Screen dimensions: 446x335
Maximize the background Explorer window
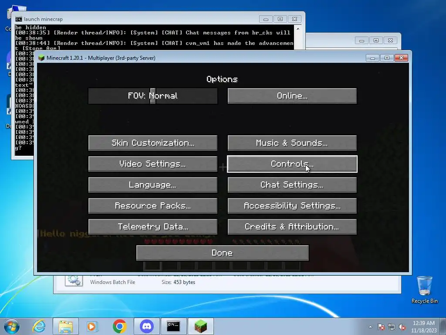click(376, 41)
